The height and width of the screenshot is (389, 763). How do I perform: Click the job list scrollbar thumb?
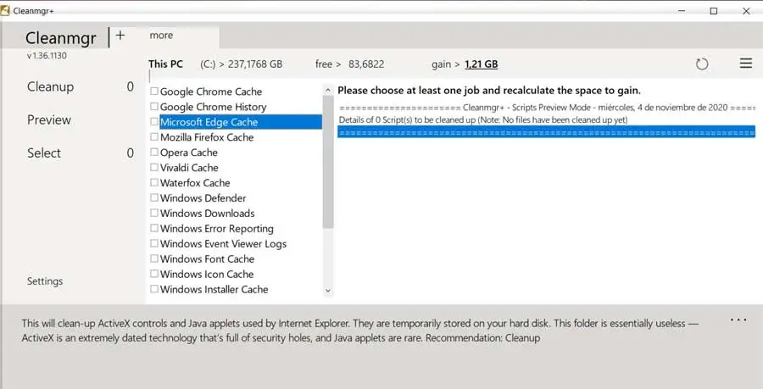(x=328, y=162)
